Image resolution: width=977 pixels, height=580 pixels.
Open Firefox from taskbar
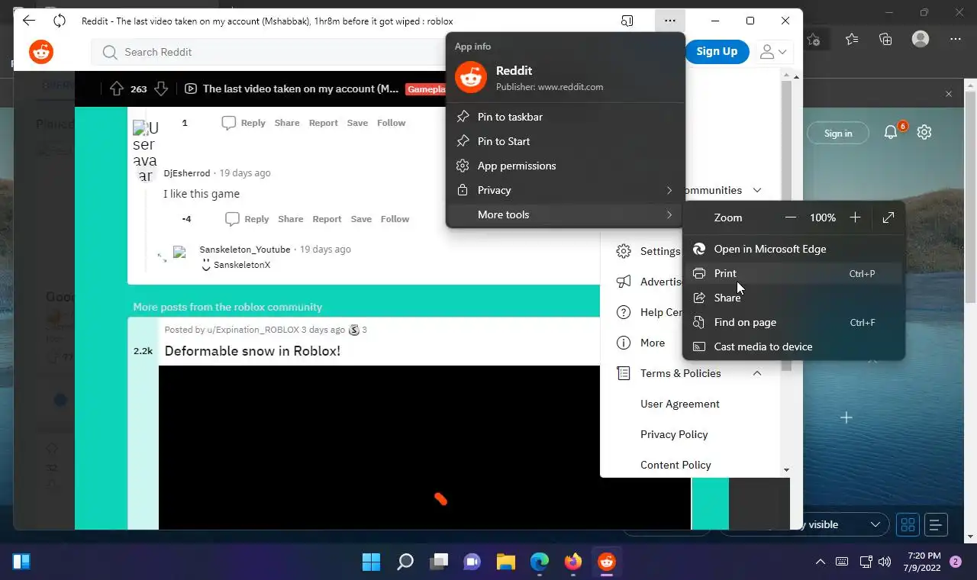click(x=573, y=562)
